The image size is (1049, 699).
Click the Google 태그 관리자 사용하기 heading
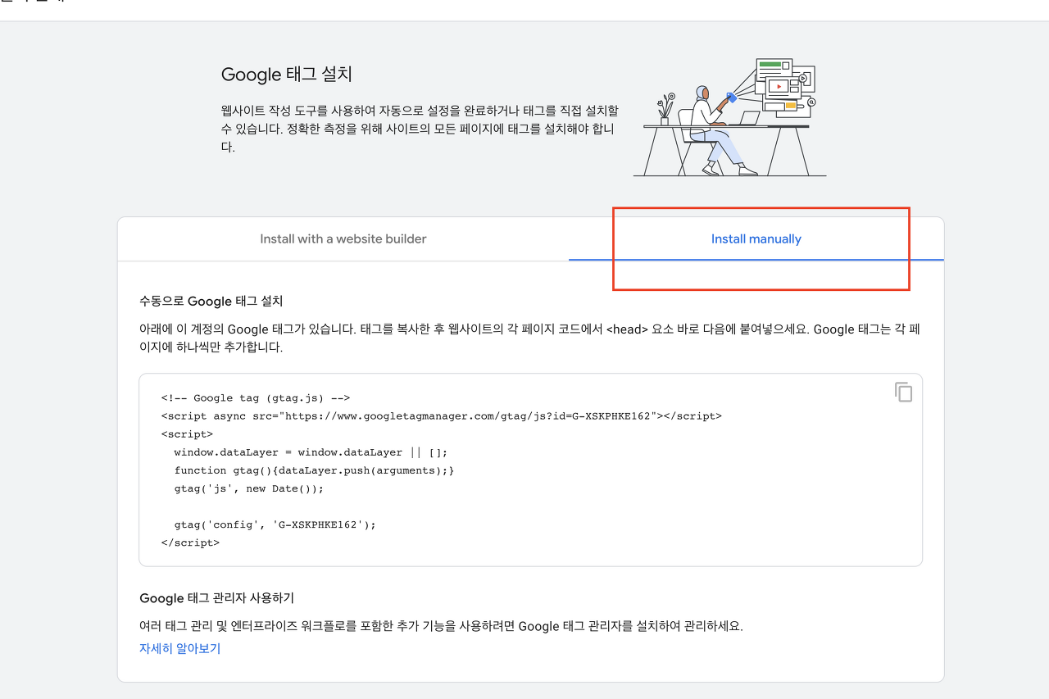[217, 598]
